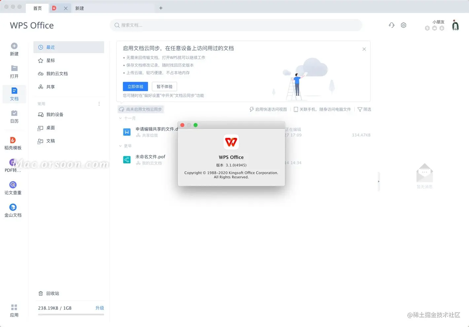This screenshot has height=327, width=469.
Task: Open the 打开 folder icon
Action: point(14,68)
